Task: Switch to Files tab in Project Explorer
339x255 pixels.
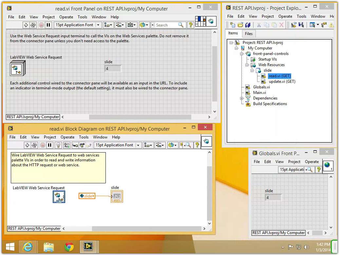Action: (249, 33)
